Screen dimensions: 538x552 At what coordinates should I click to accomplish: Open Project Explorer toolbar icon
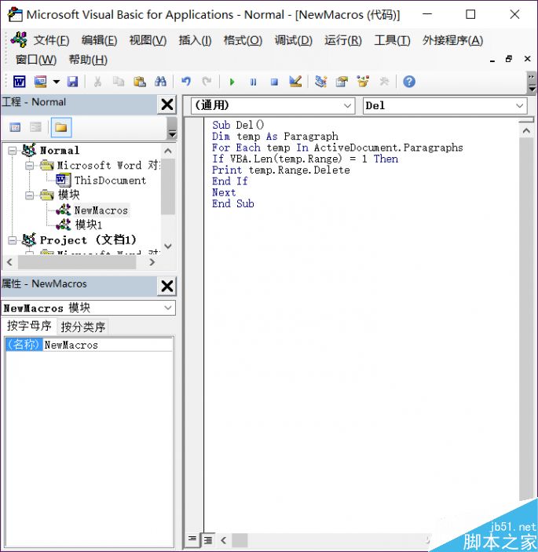coord(320,82)
